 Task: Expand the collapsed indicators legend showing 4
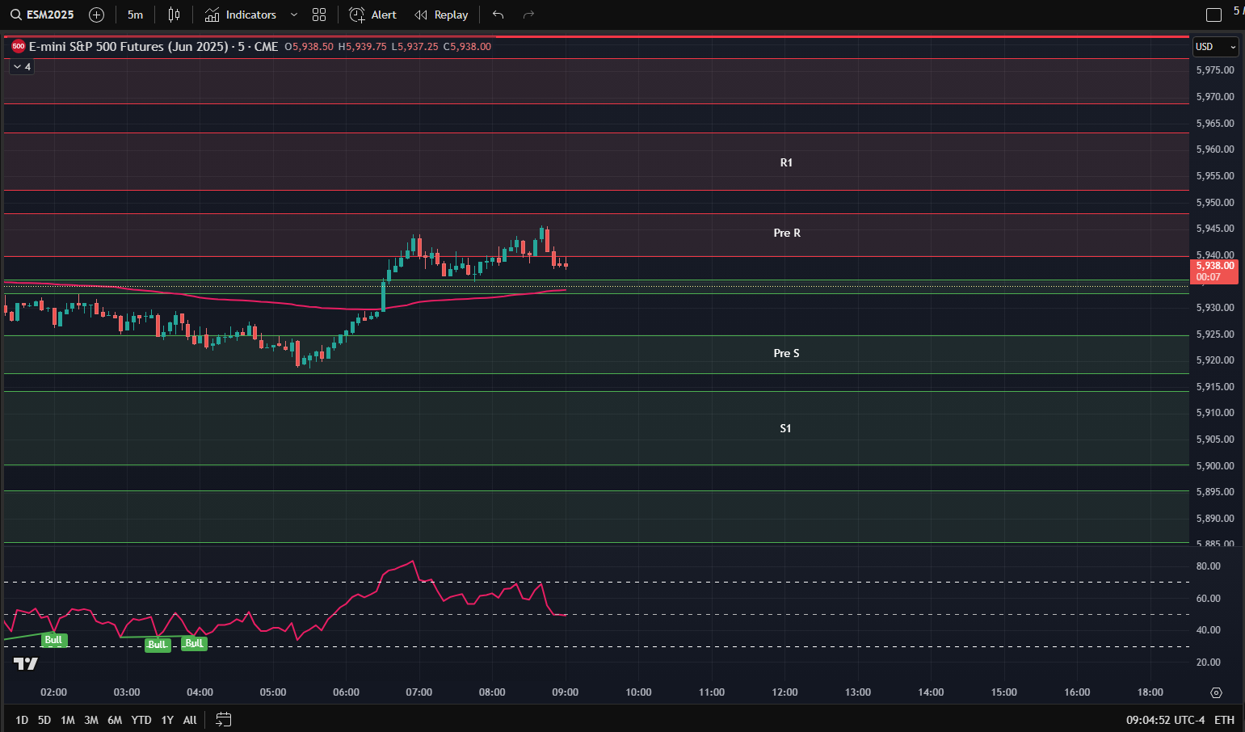click(22, 67)
